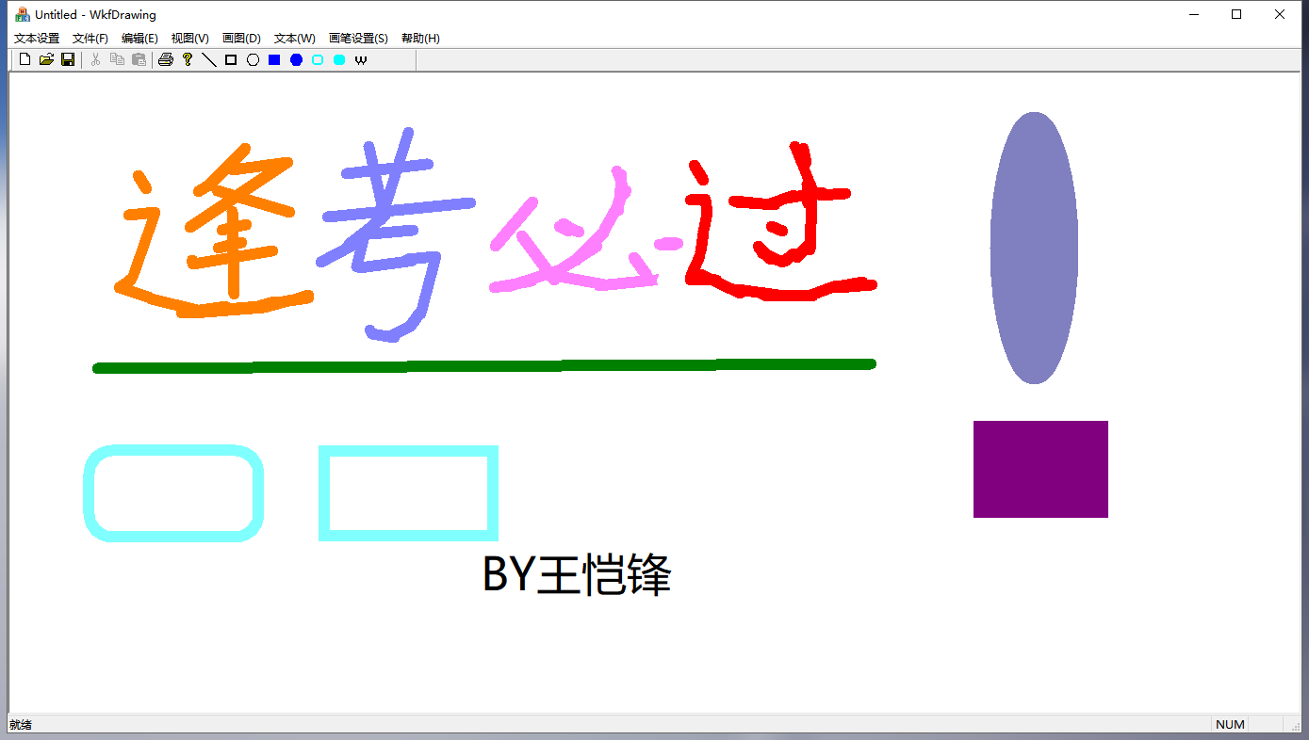Select the hollow rectangle tool

[231, 60]
